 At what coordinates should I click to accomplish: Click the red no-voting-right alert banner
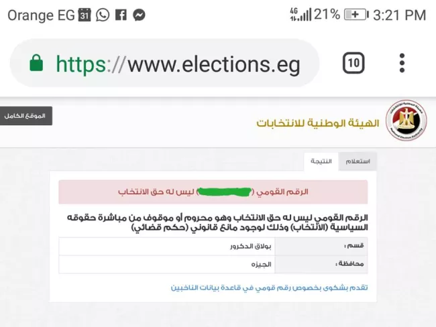click(213, 192)
